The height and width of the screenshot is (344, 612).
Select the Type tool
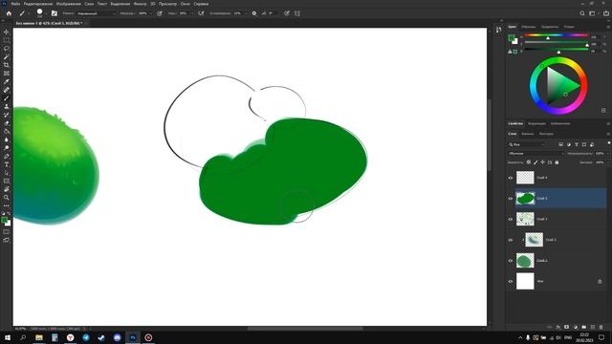(x=7, y=164)
